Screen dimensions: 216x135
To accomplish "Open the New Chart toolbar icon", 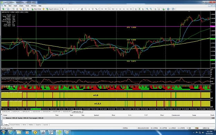I will pyautogui.click(x=3, y=9).
